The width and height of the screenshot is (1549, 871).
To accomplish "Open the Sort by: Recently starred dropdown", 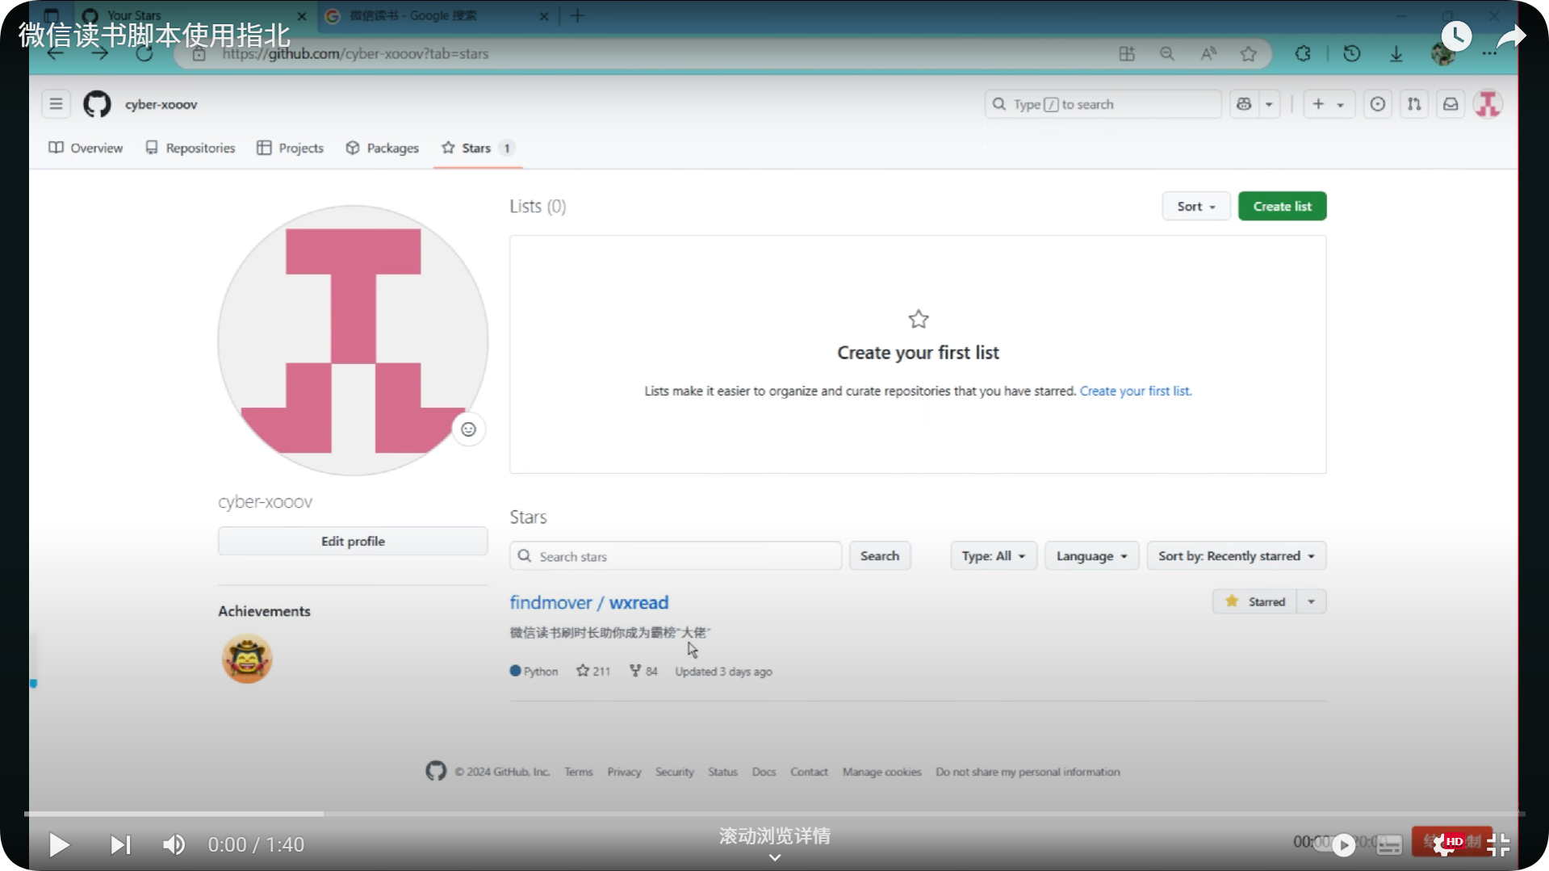I will [1237, 556].
